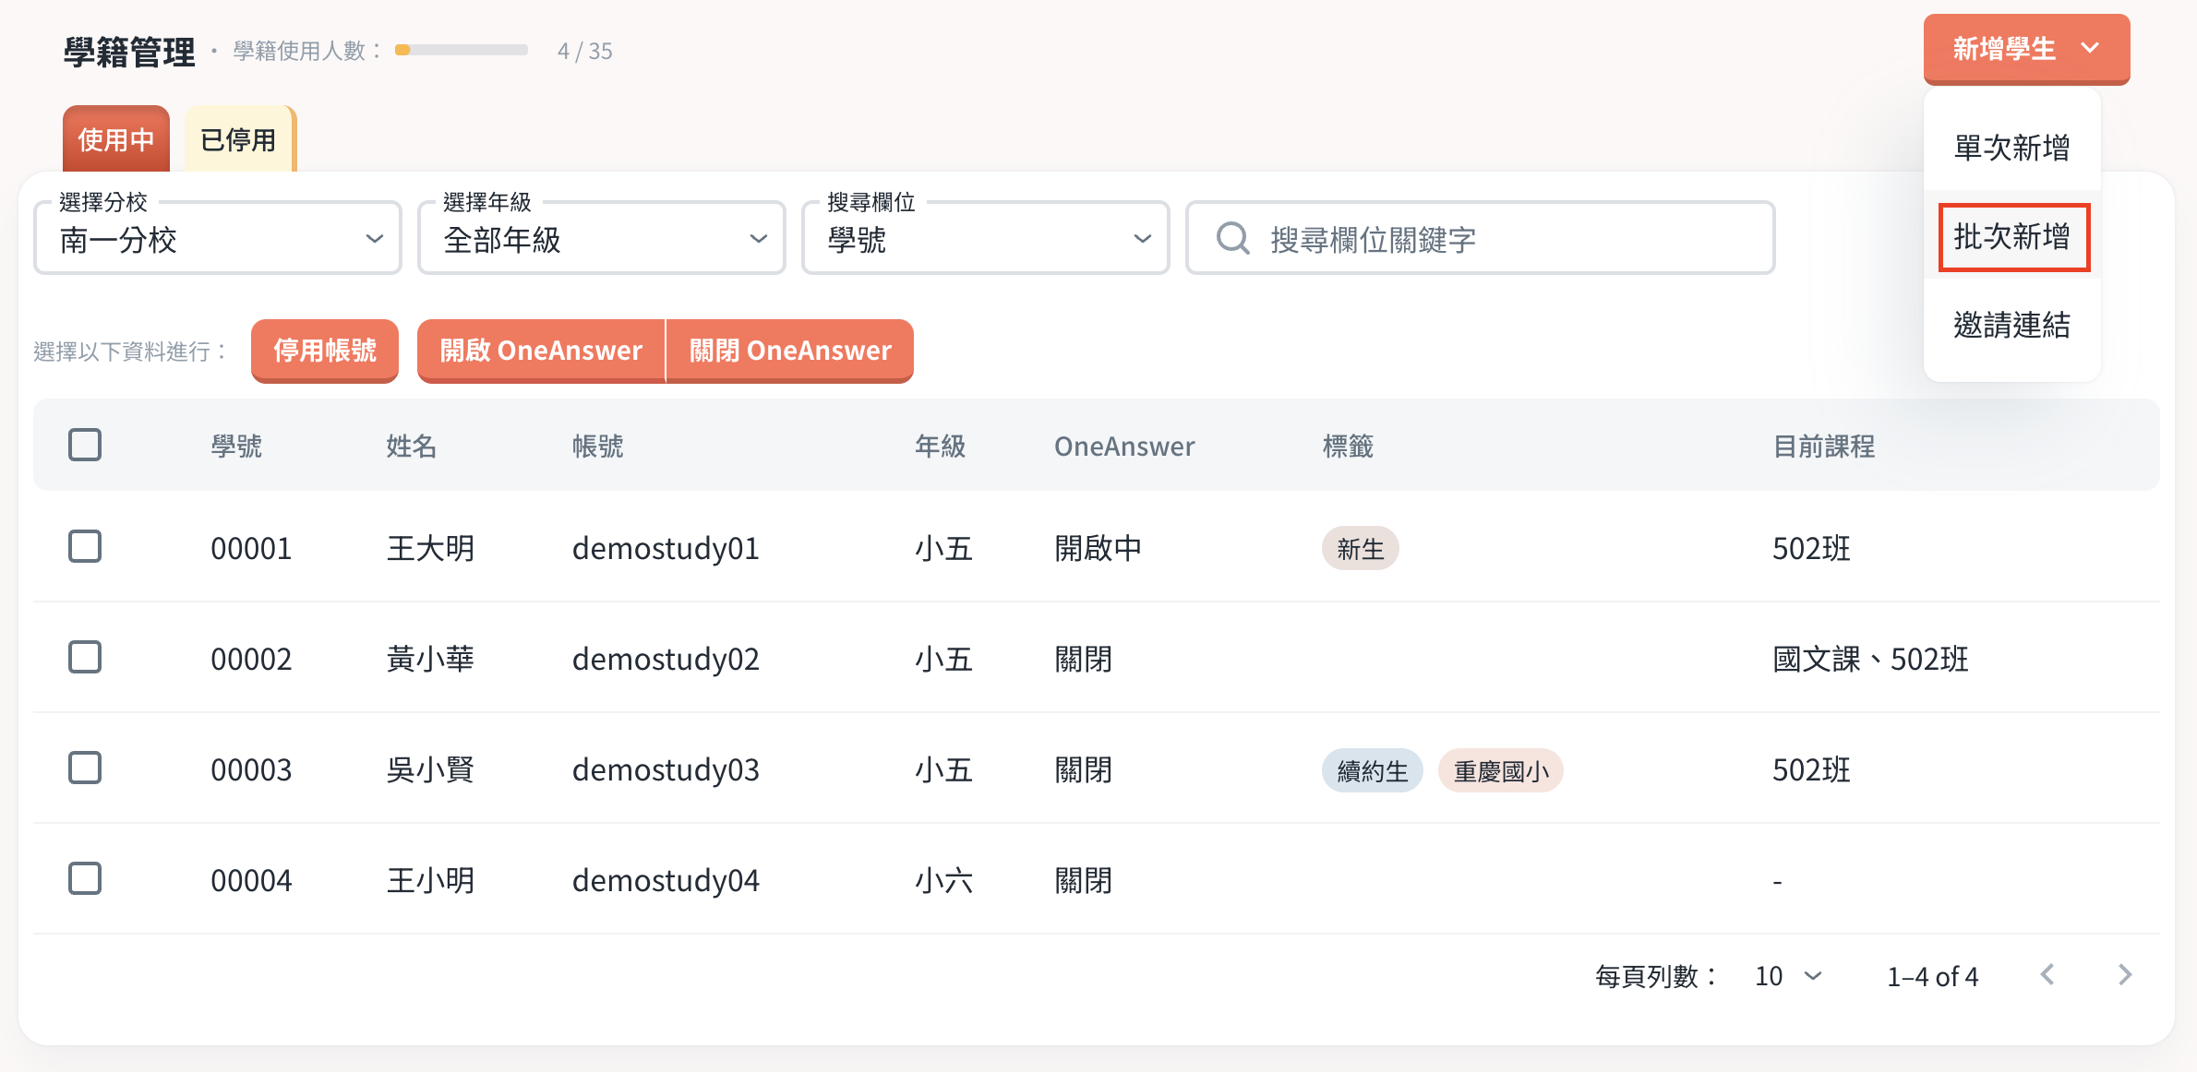Image resolution: width=2197 pixels, height=1072 pixels.
Task: Open the 選擇分校 dropdown
Action: [218, 238]
